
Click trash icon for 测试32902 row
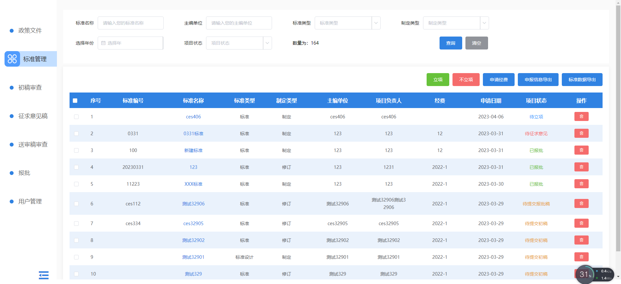[581, 240]
